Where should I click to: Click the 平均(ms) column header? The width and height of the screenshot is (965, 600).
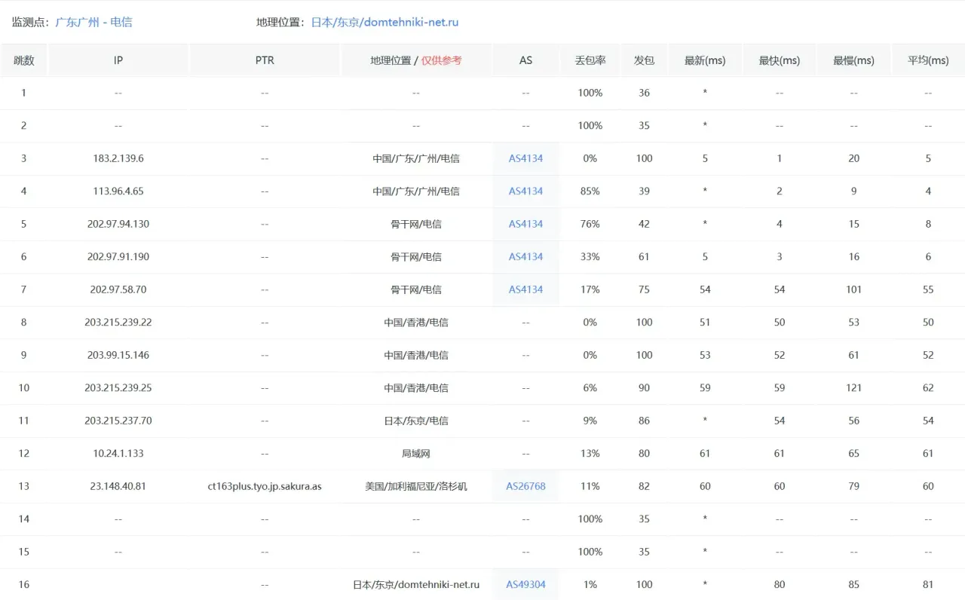(928, 60)
